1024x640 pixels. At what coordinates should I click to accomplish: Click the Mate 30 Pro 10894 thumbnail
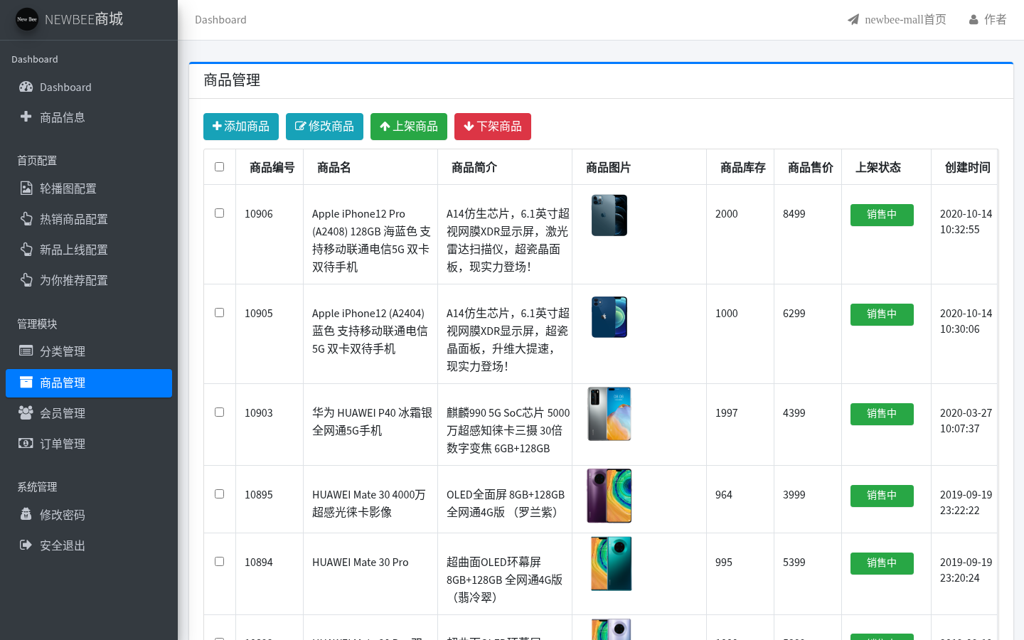(x=611, y=564)
